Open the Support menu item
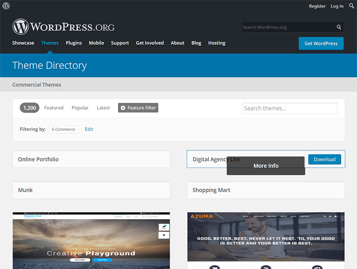 click(120, 43)
